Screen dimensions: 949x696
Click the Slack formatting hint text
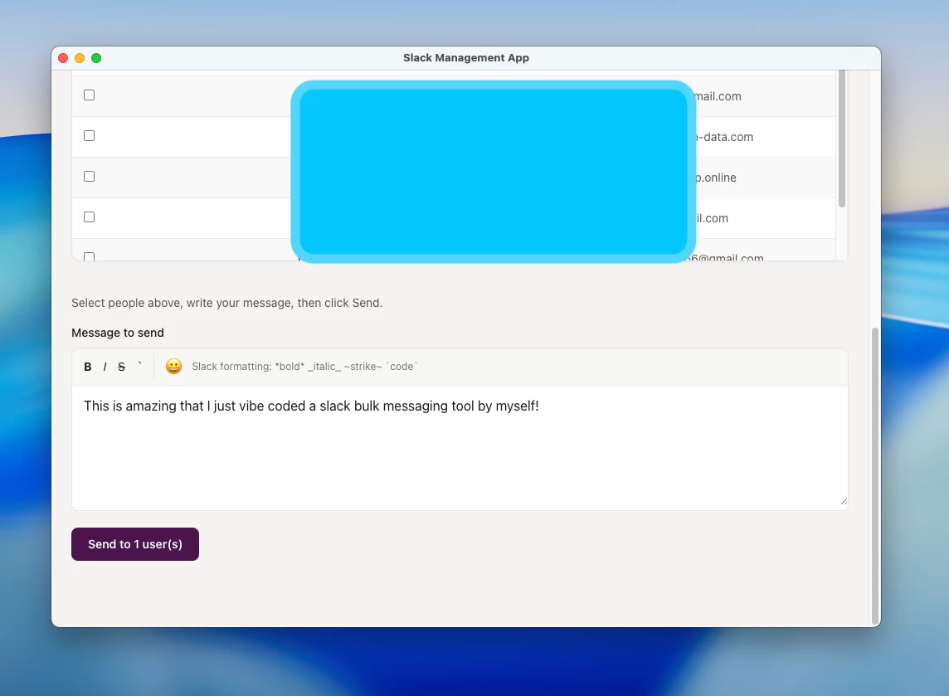[304, 366]
